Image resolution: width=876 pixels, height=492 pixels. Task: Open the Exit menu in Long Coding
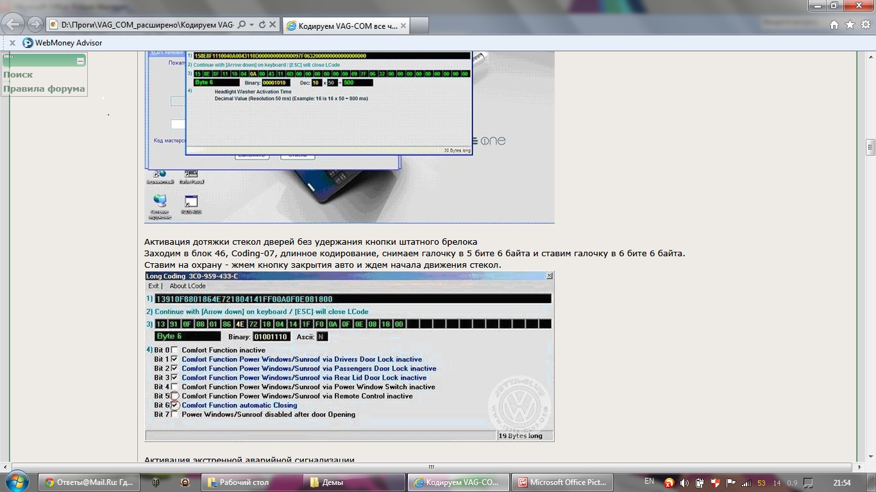pos(153,286)
